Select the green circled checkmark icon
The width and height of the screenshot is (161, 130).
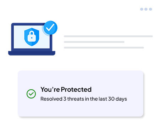click(x=31, y=94)
